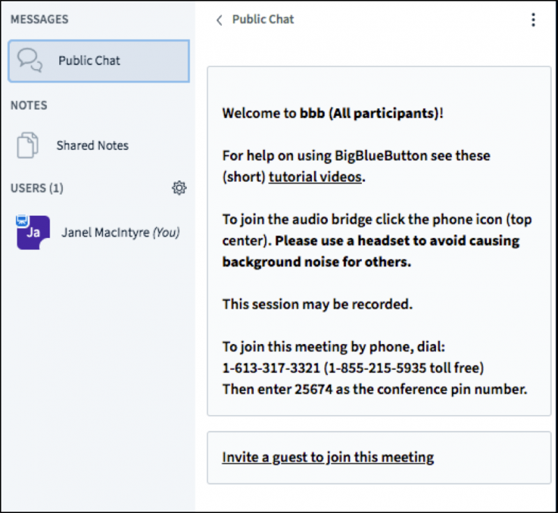This screenshot has width=558, height=513.
Task: Click the Welcome to bbb message line
Action: [x=333, y=113]
